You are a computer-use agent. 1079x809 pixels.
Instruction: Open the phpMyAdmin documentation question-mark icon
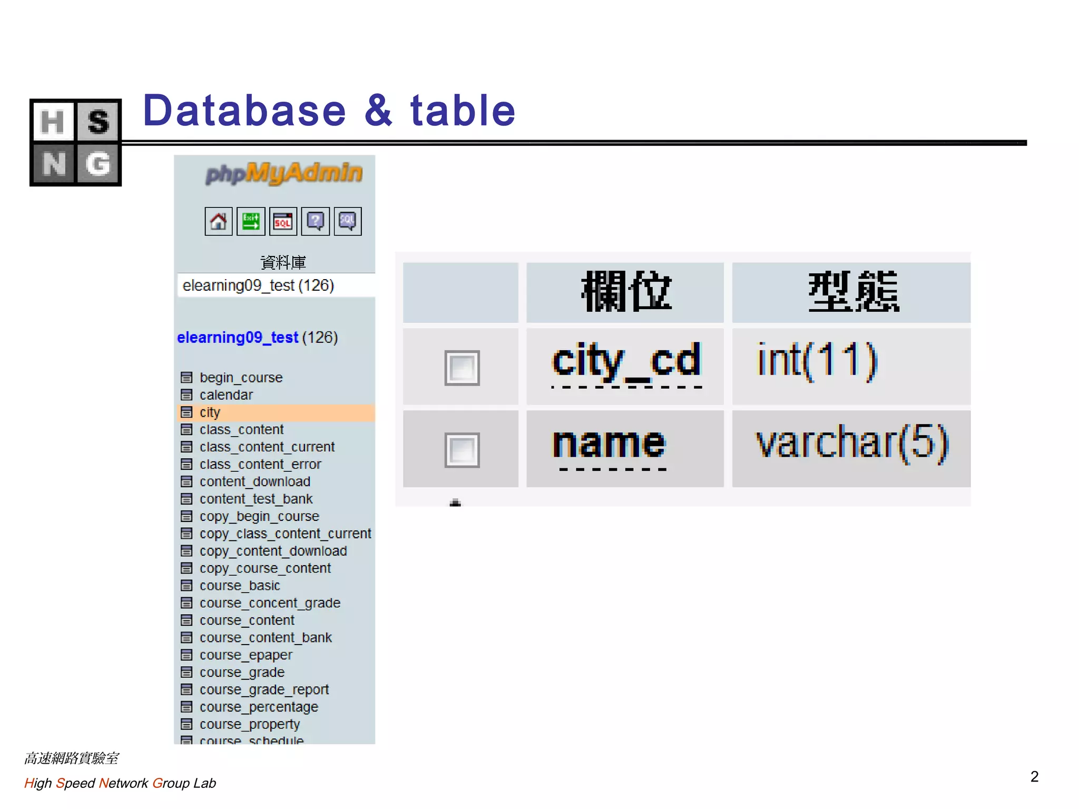pos(315,221)
